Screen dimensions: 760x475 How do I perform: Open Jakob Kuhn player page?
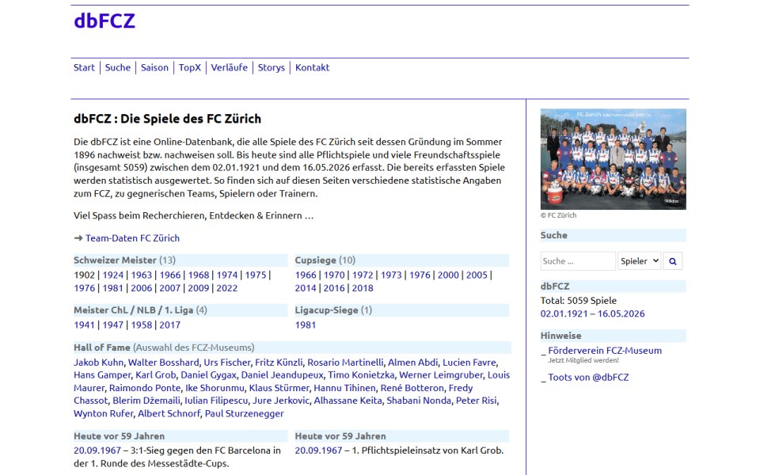(98, 362)
